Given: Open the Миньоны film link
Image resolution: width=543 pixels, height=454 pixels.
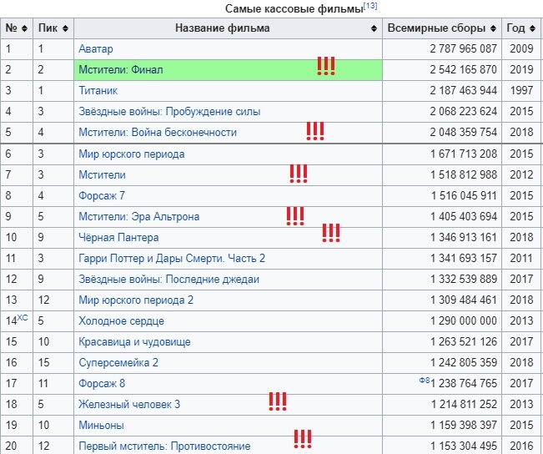Looking at the screenshot, I should coord(101,425).
